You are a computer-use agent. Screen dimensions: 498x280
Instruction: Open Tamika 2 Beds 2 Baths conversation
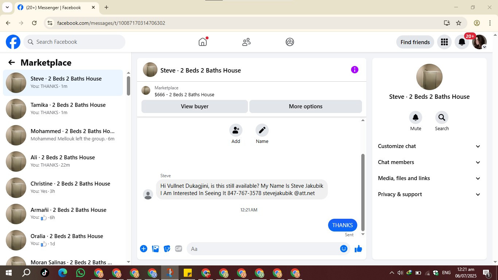(x=63, y=109)
